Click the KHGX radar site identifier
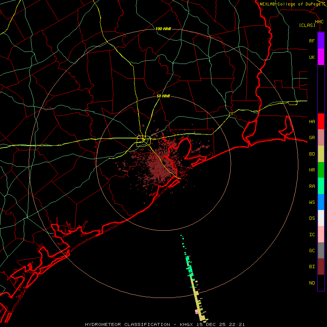The height and width of the screenshot is (327, 327). click(187, 324)
